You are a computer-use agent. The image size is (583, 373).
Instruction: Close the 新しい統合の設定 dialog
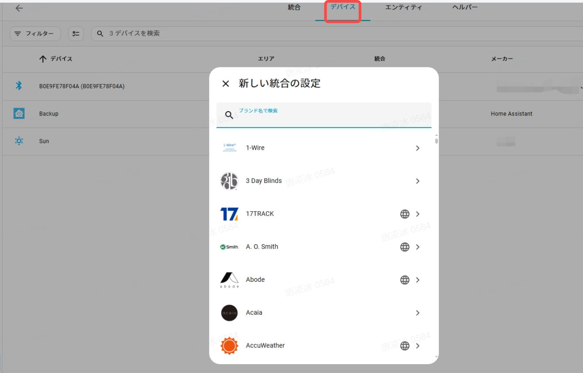pyautogui.click(x=226, y=83)
